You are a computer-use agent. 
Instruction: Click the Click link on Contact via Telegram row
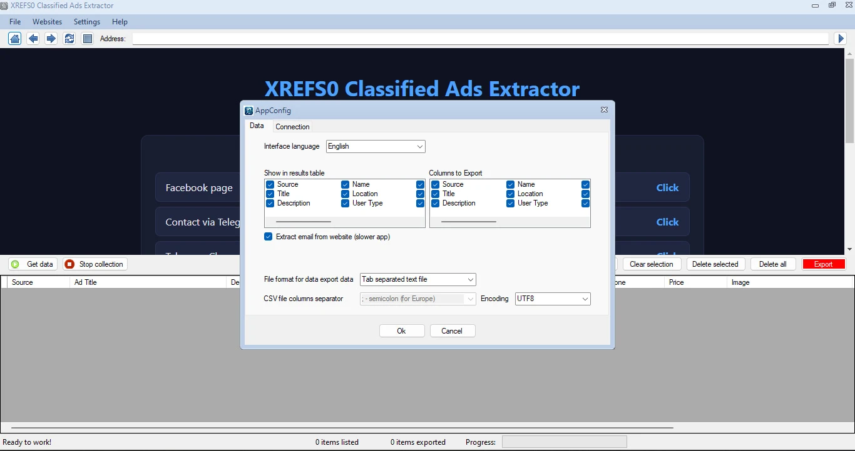tap(667, 222)
